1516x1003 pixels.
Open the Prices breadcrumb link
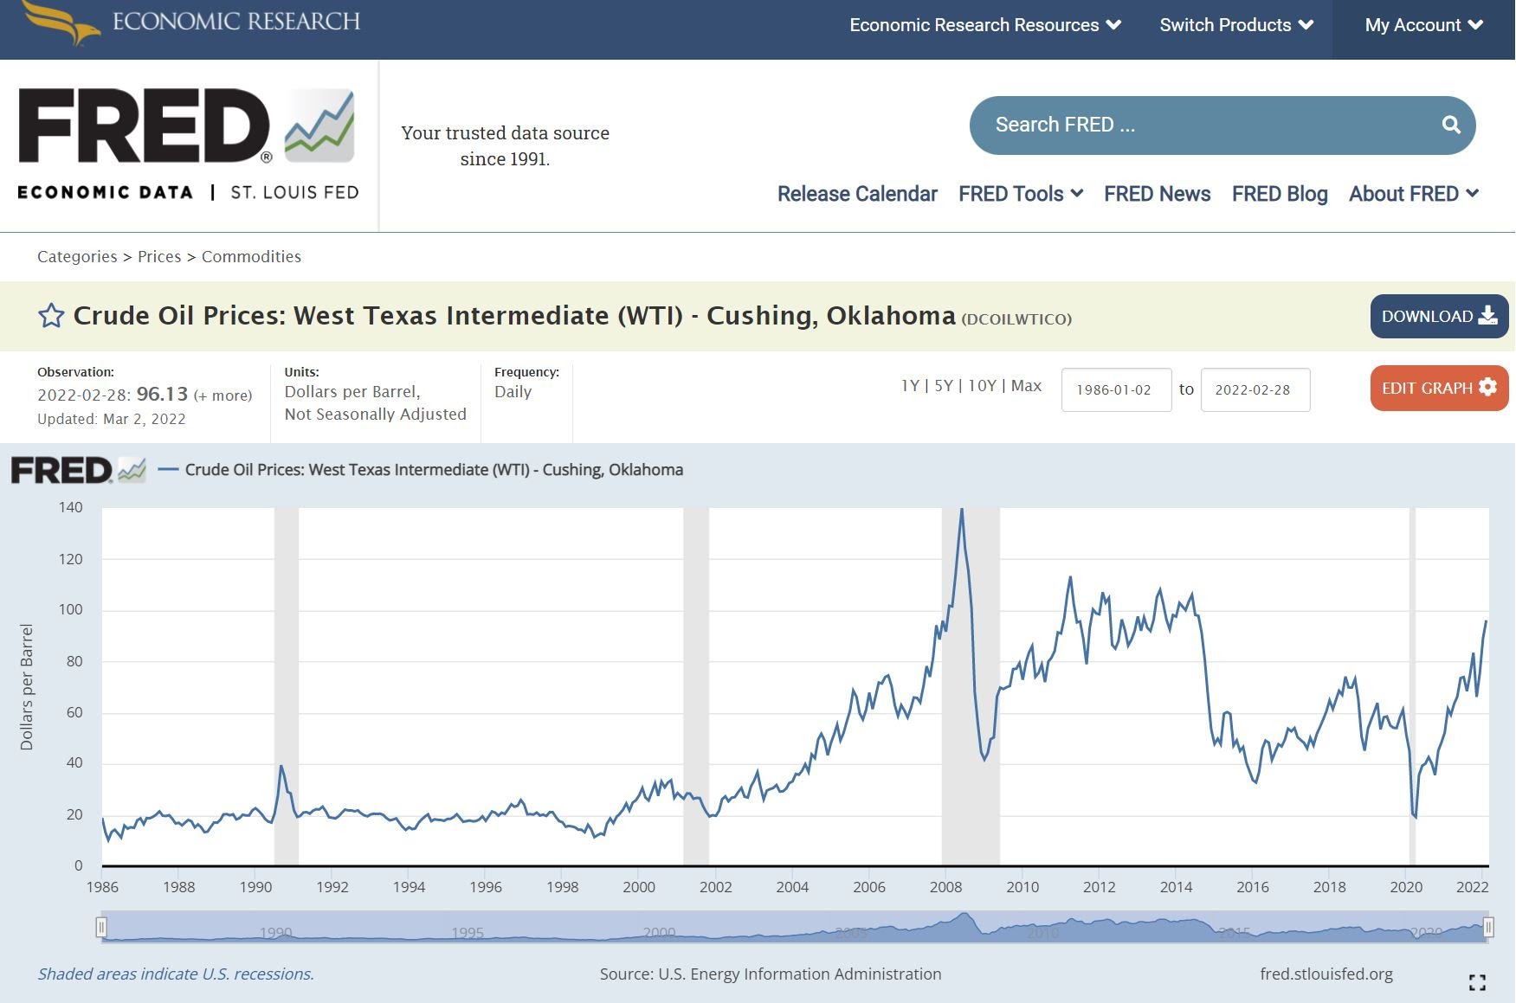click(159, 257)
